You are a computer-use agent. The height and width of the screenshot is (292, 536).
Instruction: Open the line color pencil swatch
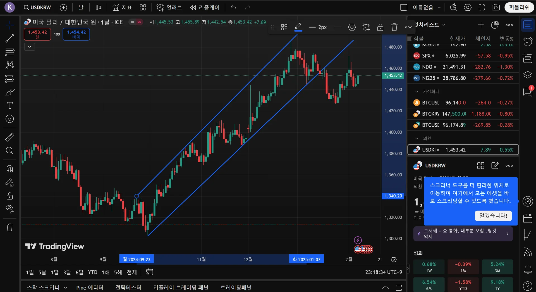click(x=298, y=27)
